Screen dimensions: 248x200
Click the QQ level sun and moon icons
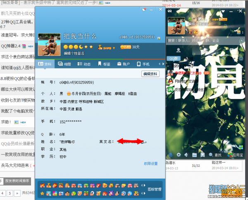click(x=78, y=47)
